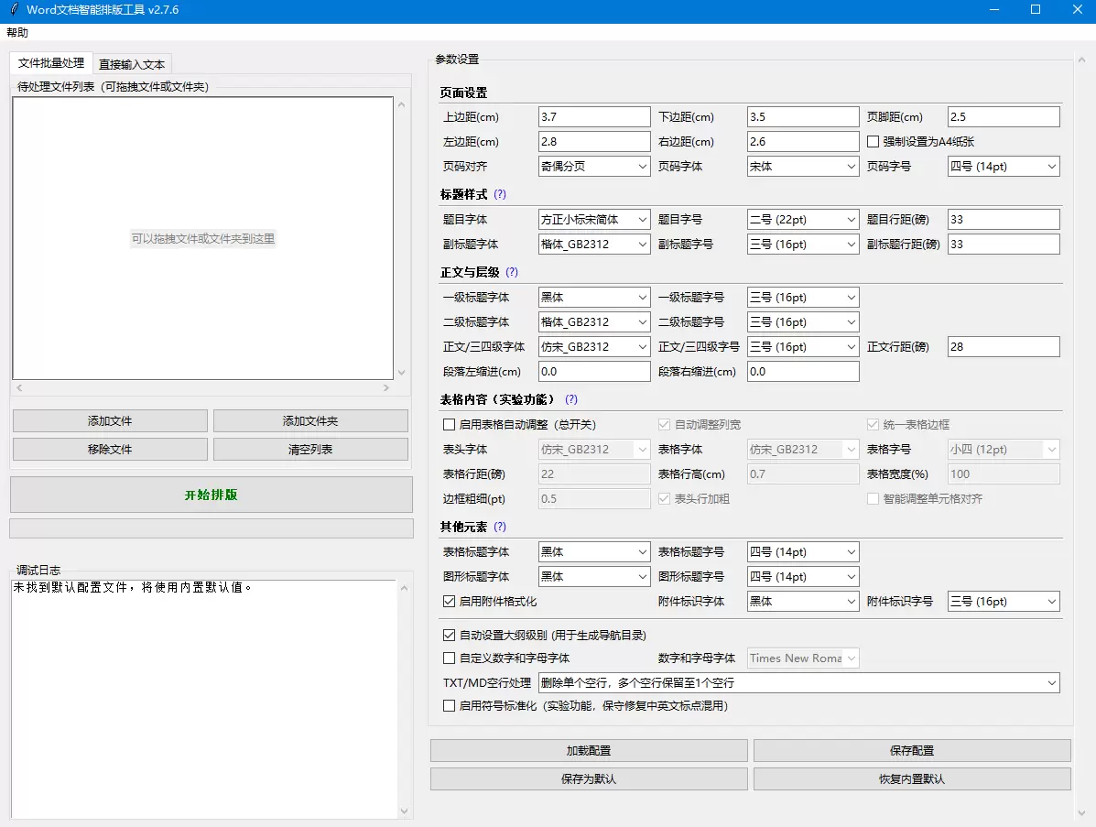Open 图形标题字号 dropdown
1096x827 pixels.
tap(803, 577)
